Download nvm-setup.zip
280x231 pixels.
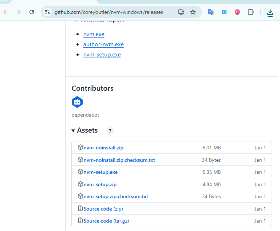100,185
